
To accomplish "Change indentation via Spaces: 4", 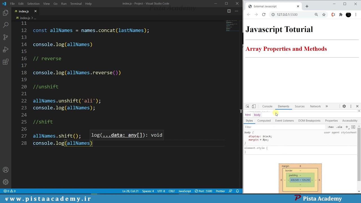I will [148, 191].
